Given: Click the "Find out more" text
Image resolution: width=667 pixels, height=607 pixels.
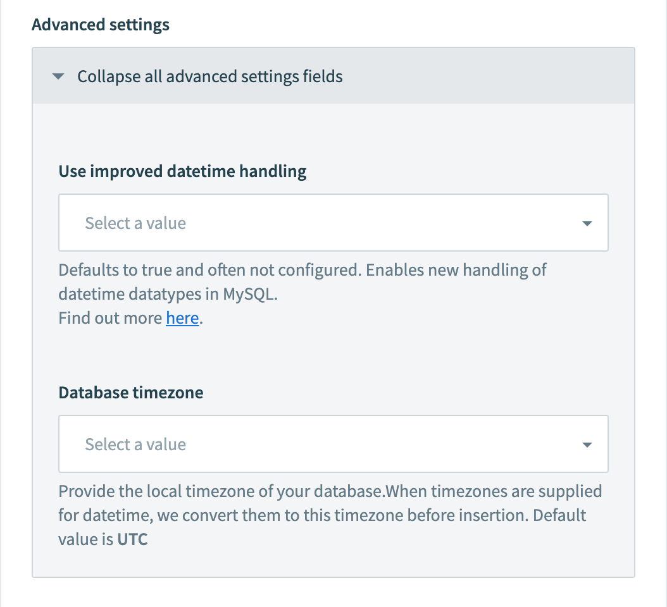Looking at the screenshot, I should [111, 317].
